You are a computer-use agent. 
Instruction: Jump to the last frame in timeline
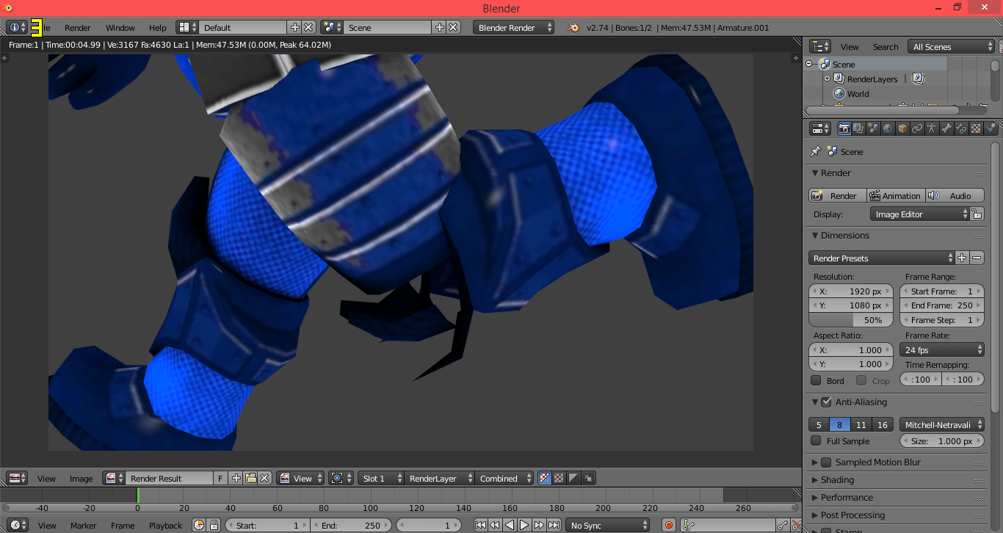tap(554, 525)
